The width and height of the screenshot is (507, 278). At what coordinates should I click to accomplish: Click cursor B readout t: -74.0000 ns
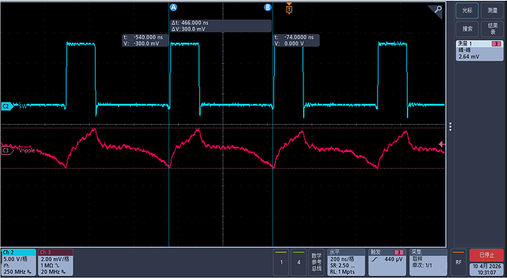point(294,37)
